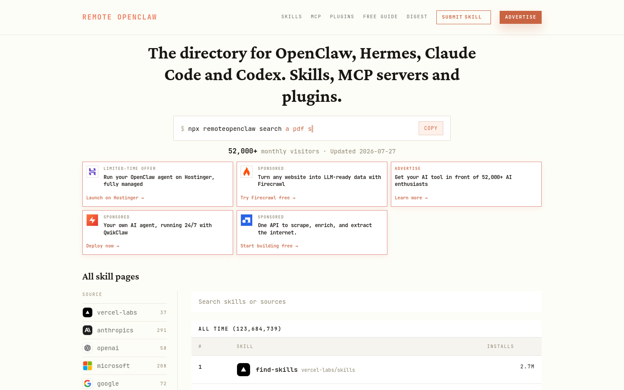Click the Get your AI tool ad text
This screenshot has height=390, width=624.
pyautogui.click(x=453, y=181)
